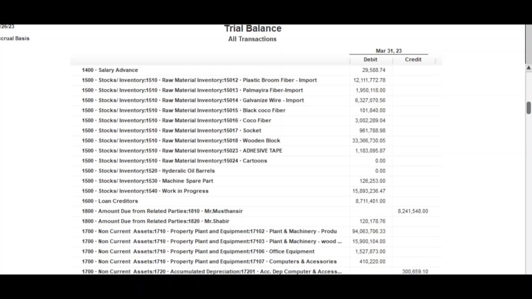Click debit amount 101,840.00
The height and width of the screenshot is (299, 532).
(x=372, y=110)
